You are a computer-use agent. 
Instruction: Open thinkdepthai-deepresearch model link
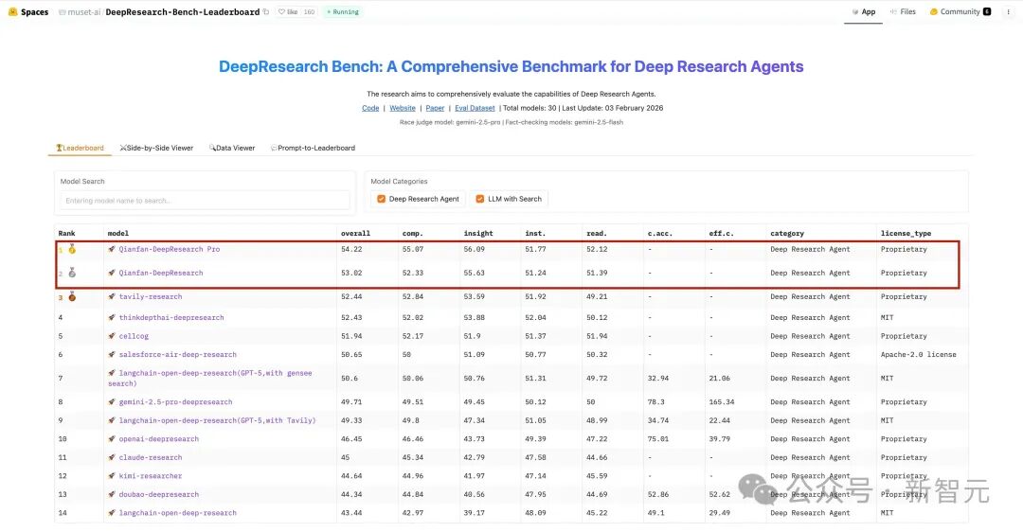tap(170, 317)
